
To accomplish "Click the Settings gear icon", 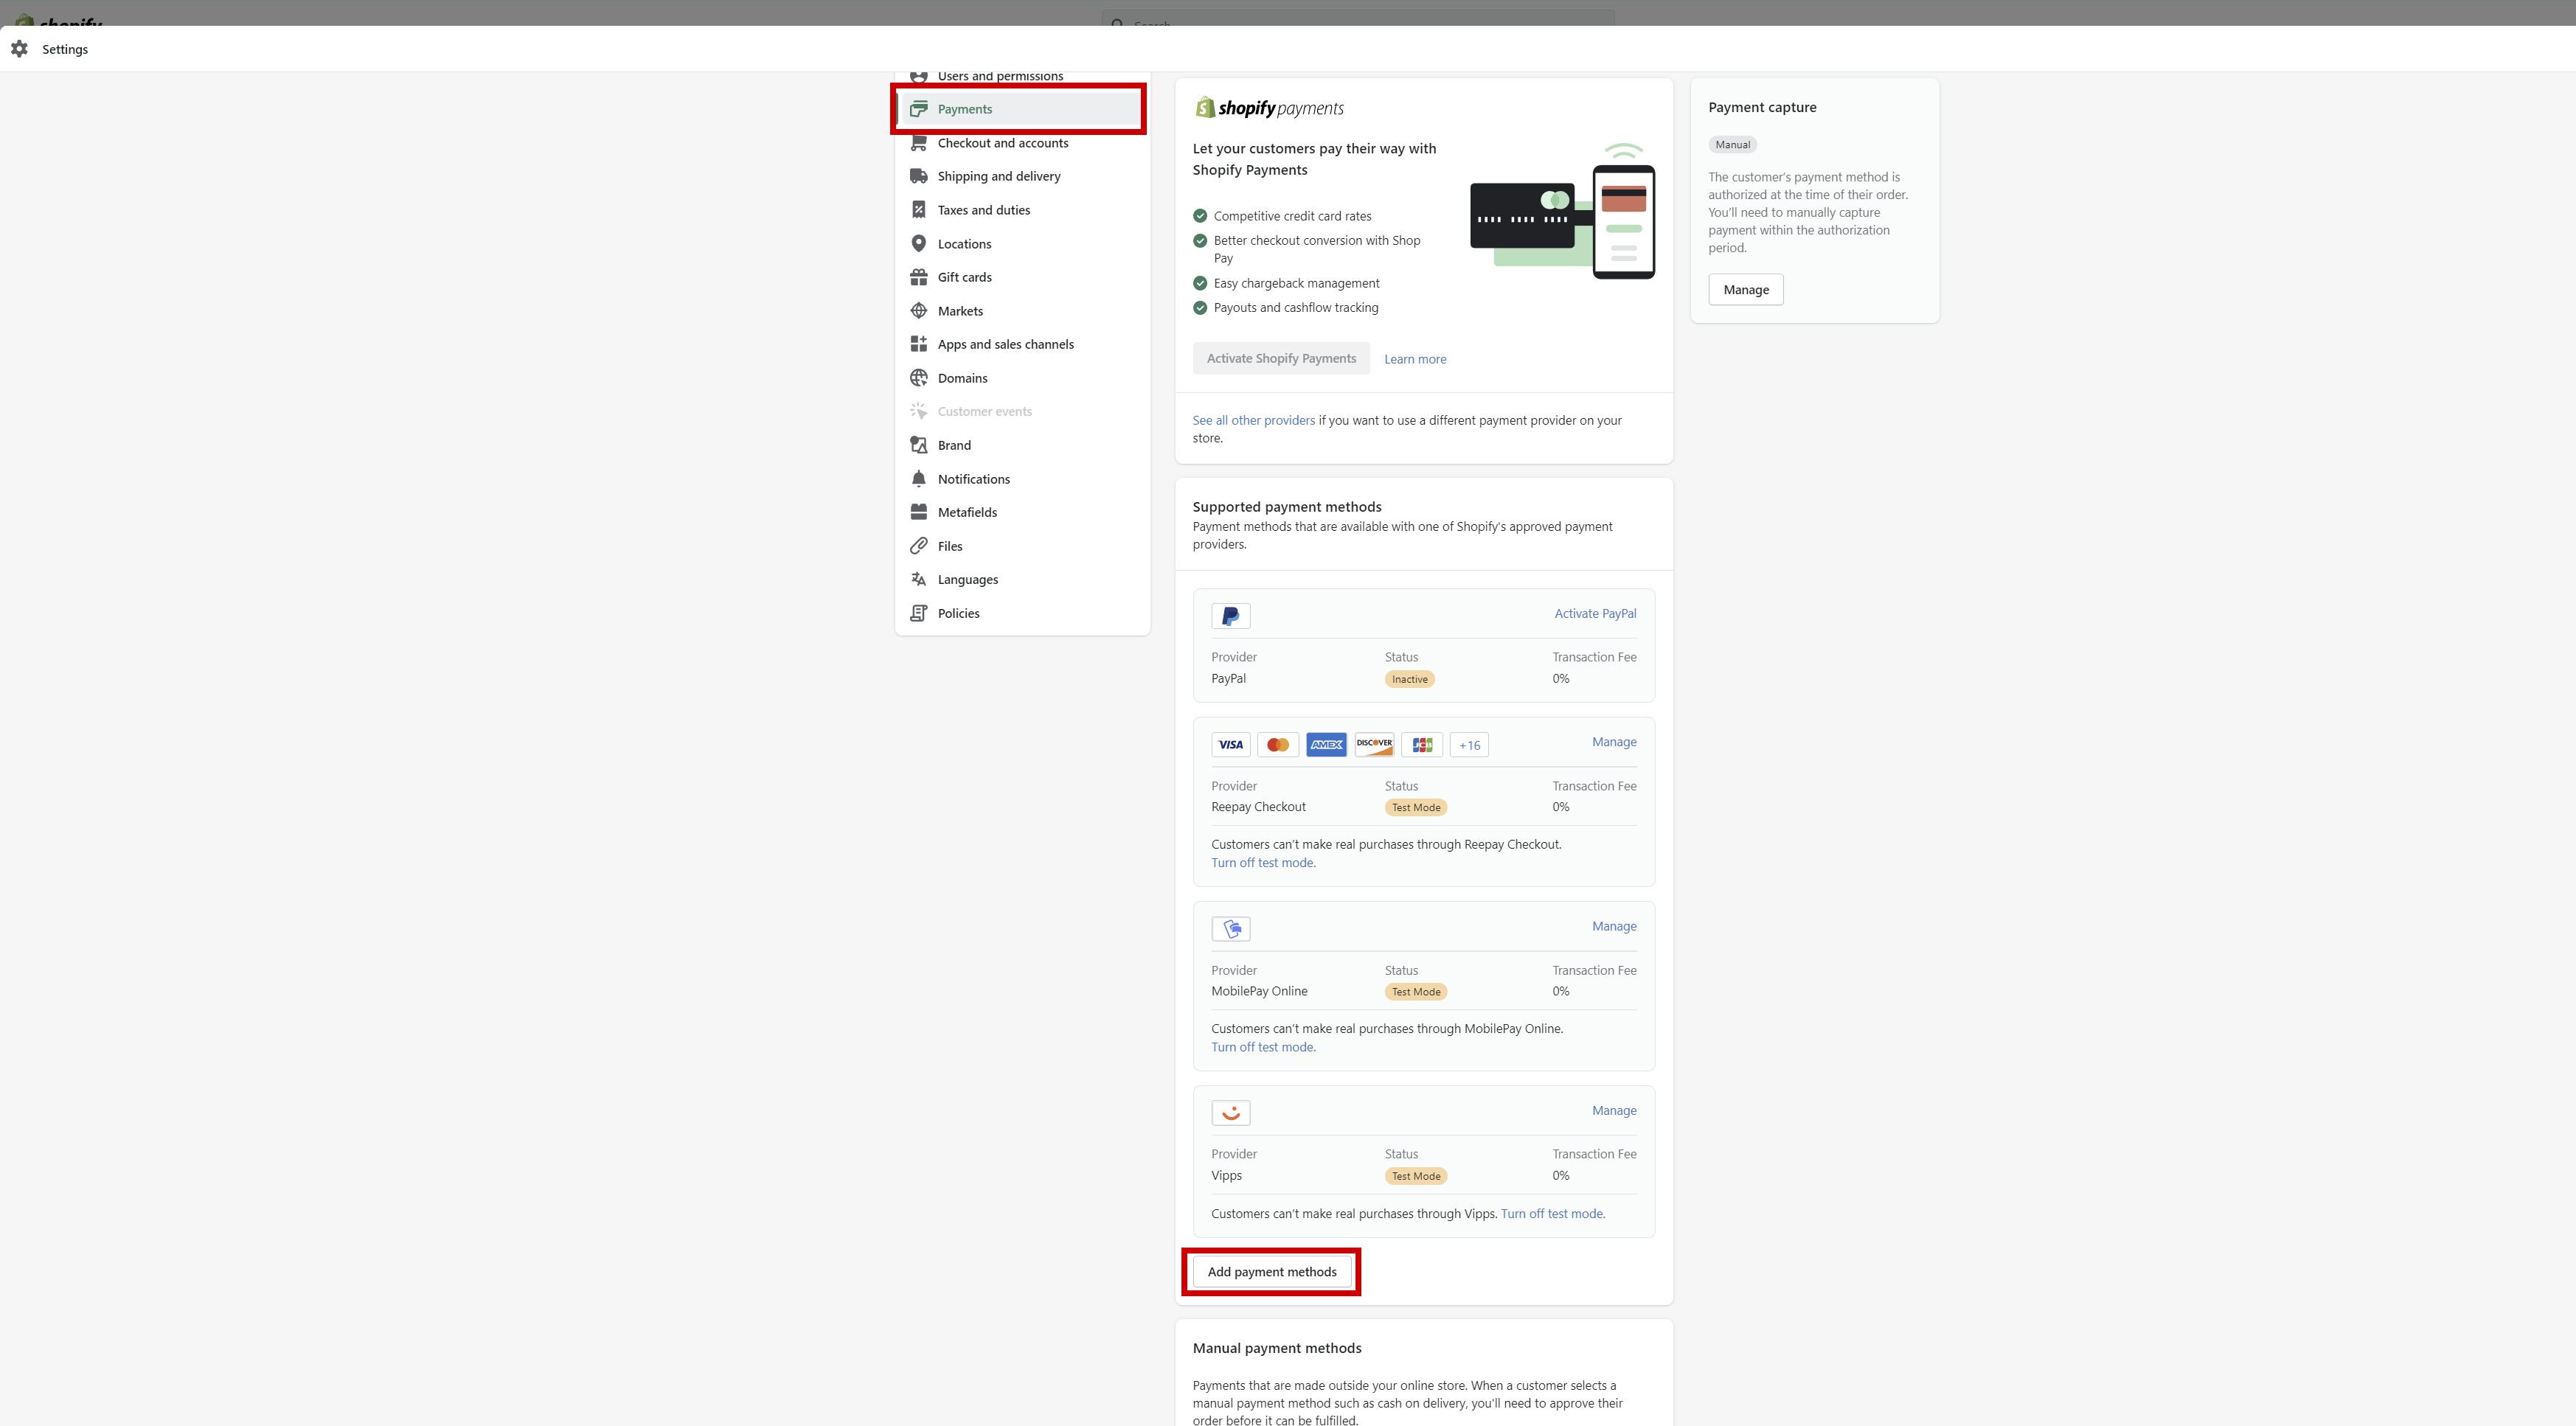I will point(19,49).
